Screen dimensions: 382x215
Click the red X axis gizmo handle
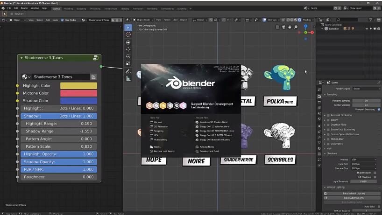tap(312, 32)
